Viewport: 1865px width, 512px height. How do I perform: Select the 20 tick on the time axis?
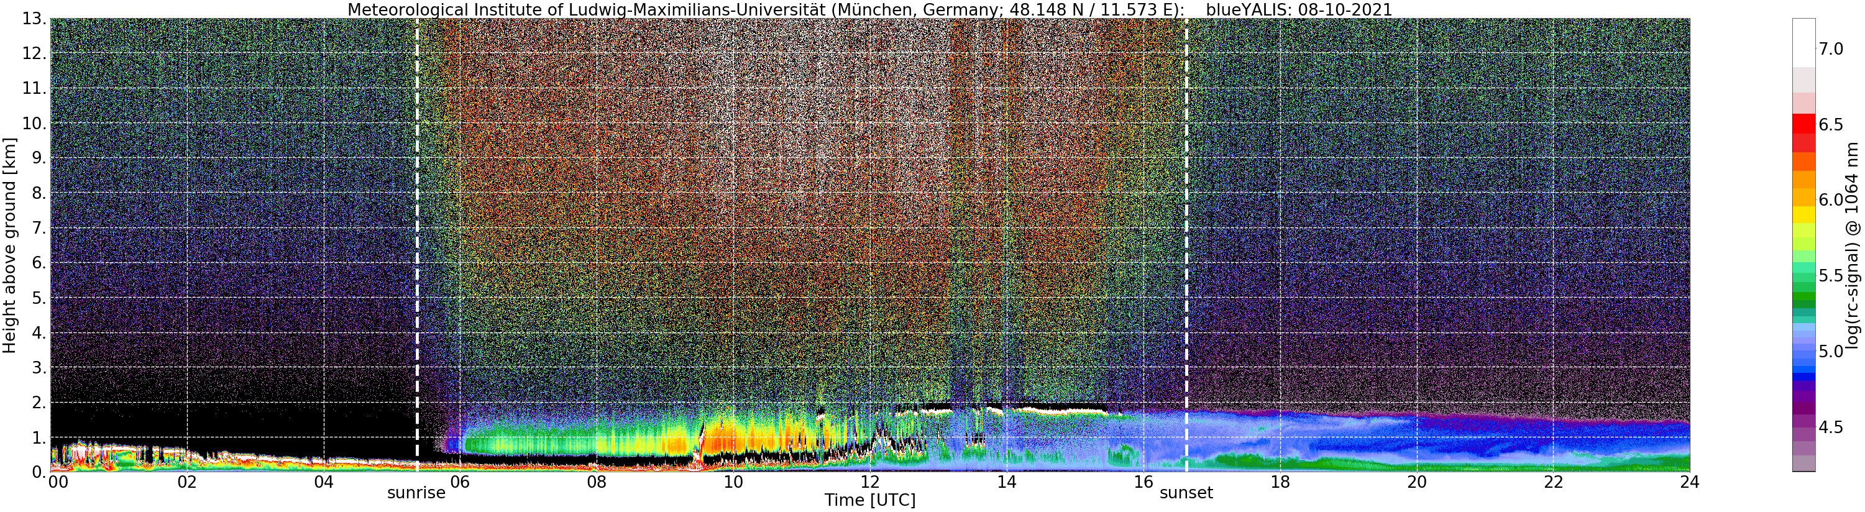coord(1416,482)
